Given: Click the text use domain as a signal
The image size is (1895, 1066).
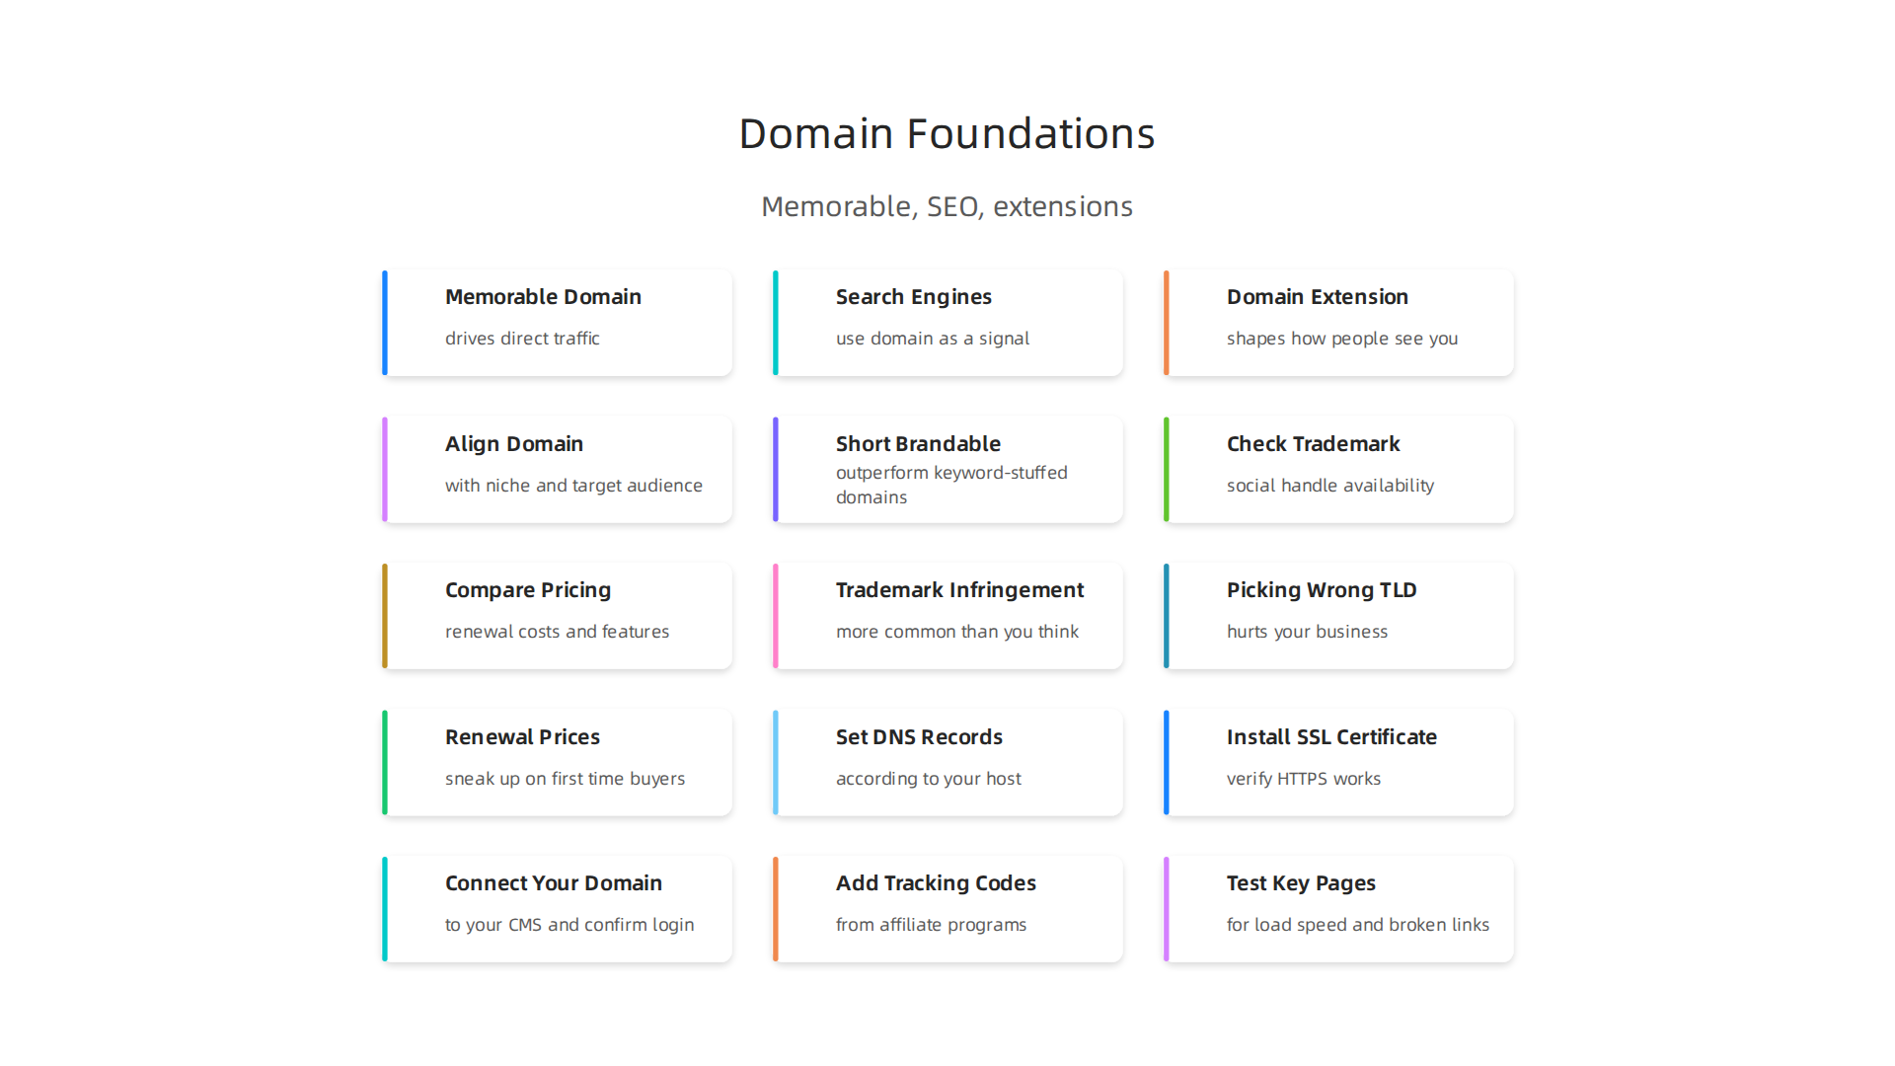Looking at the screenshot, I should (932, 339).
